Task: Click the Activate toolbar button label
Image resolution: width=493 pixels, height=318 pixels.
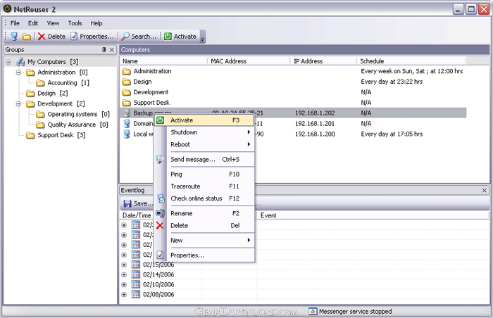Action: point(185,37)
